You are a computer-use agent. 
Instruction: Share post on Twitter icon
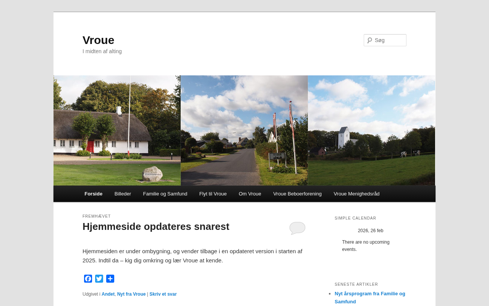tap(99, 279)
